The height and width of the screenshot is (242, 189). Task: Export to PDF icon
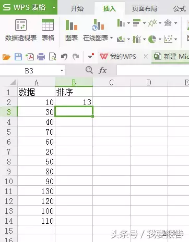pyautogui.click(x=30, y=57)
